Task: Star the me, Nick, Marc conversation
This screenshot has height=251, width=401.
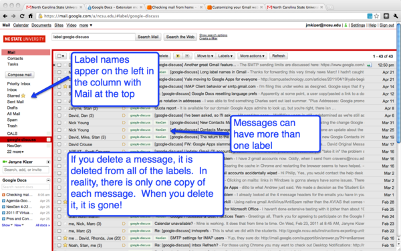Action: click(x=65, y=224)
